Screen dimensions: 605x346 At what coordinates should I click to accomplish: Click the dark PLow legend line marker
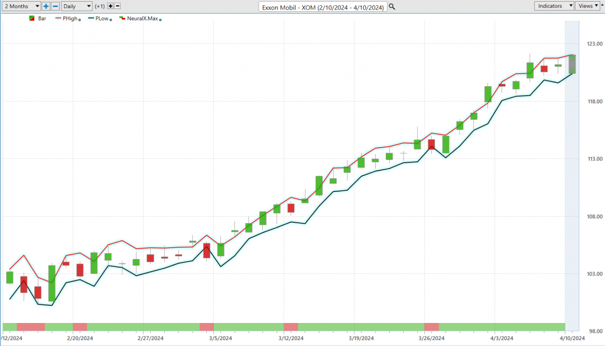pyautogui.click(x=91, y=18)
